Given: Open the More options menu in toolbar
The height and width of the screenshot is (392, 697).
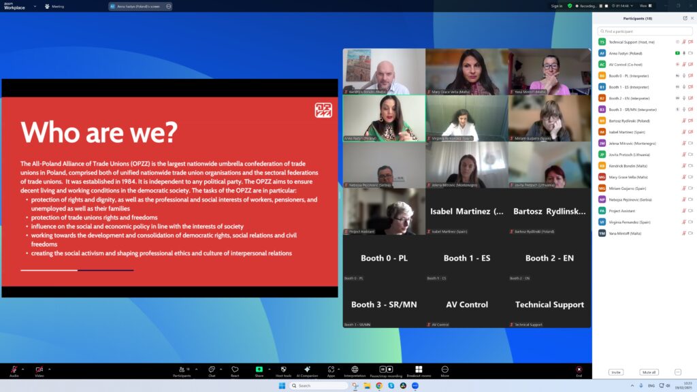Looking at the screenshot, I should [x=445, y=370].
